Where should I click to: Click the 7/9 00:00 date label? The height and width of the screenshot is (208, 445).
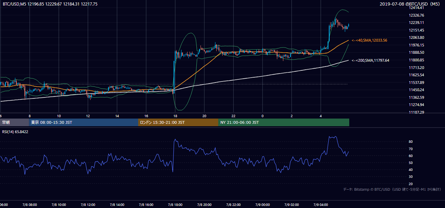pyautogui.click(x=263, y=205)
